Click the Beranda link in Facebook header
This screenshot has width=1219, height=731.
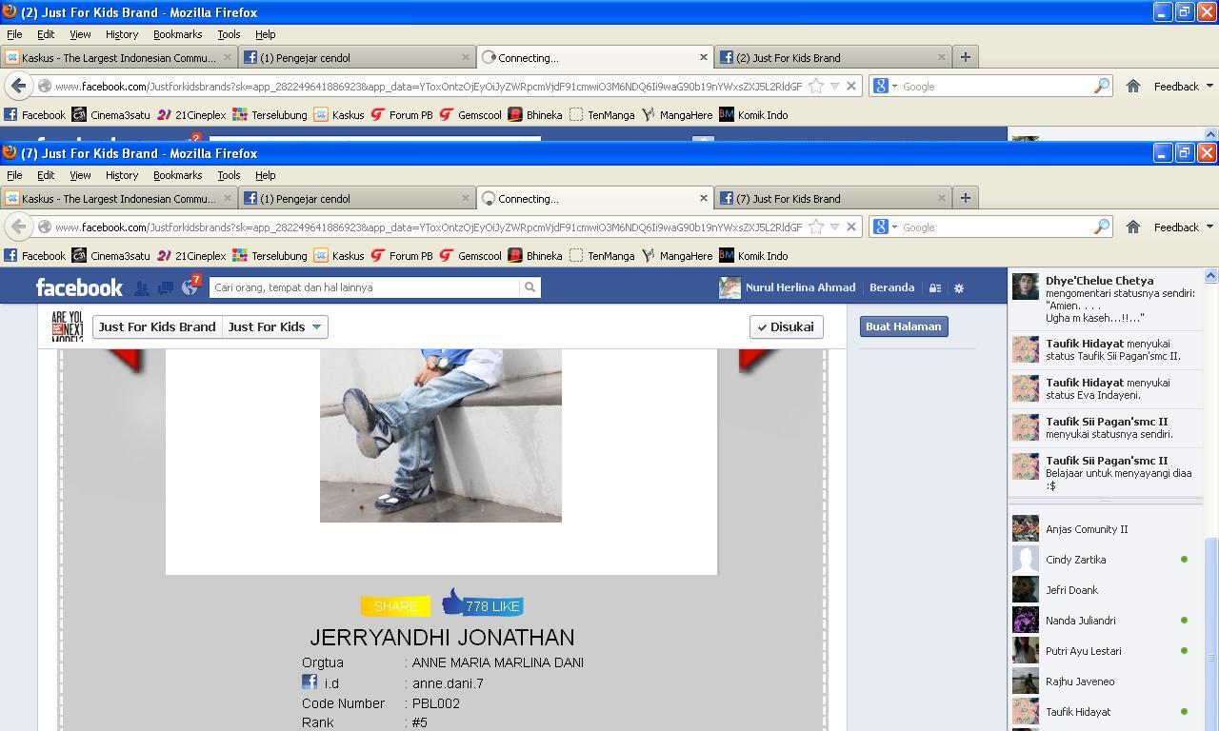click(892, 287)
